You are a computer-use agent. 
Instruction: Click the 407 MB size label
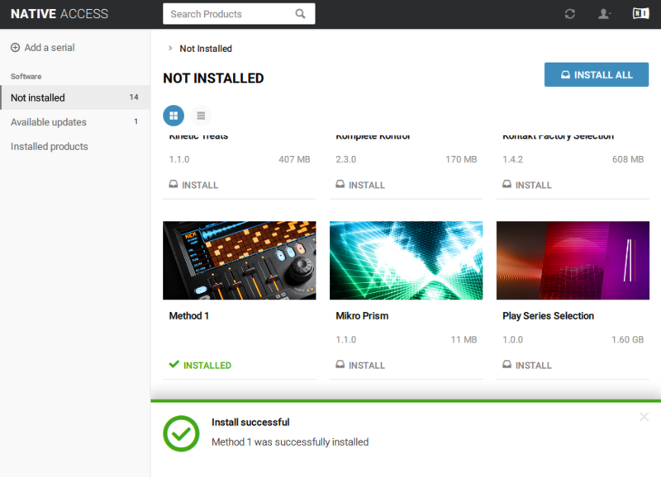294,159
